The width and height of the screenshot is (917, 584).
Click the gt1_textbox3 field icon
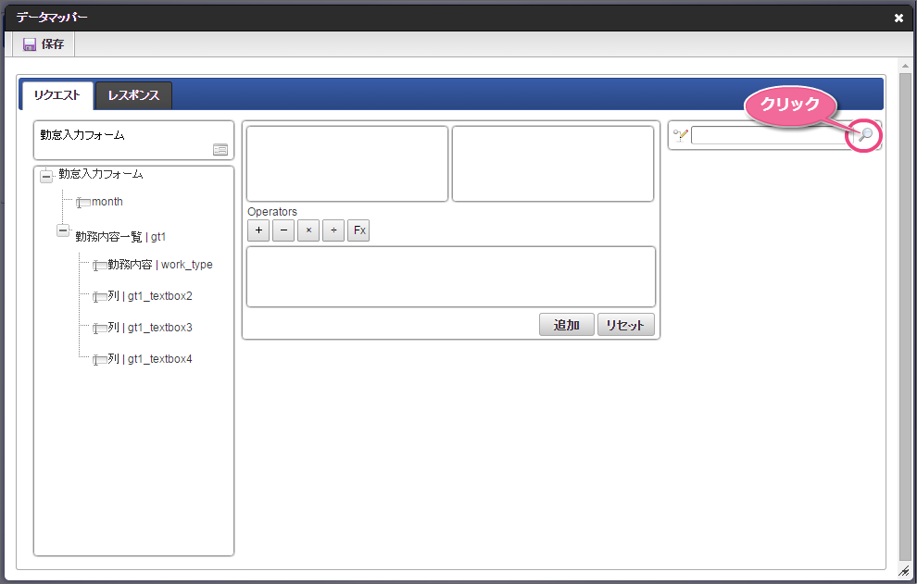click(99, 329)
